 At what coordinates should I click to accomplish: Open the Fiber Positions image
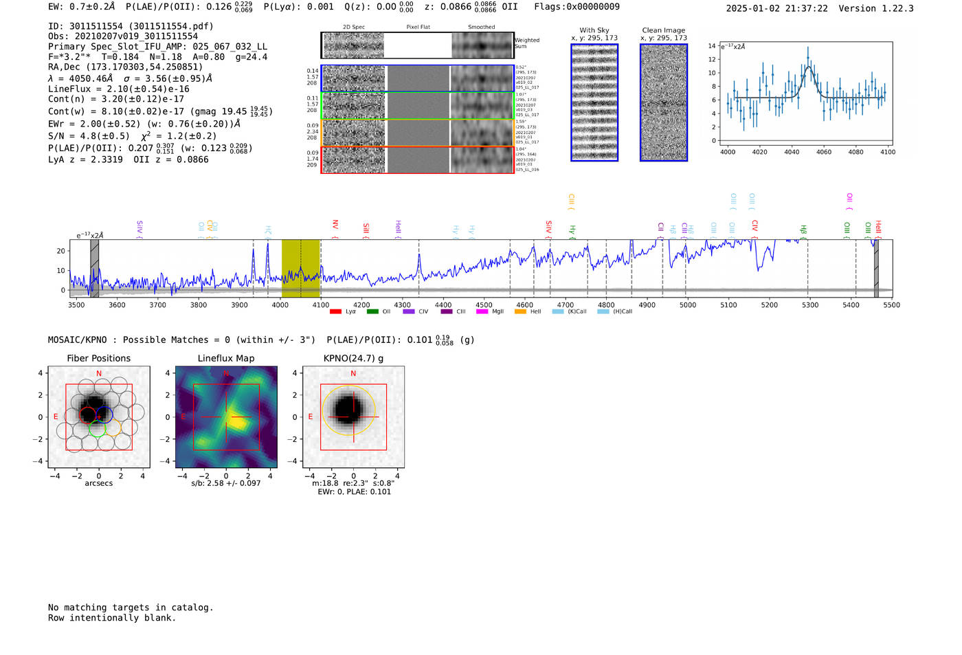[99, 417]
